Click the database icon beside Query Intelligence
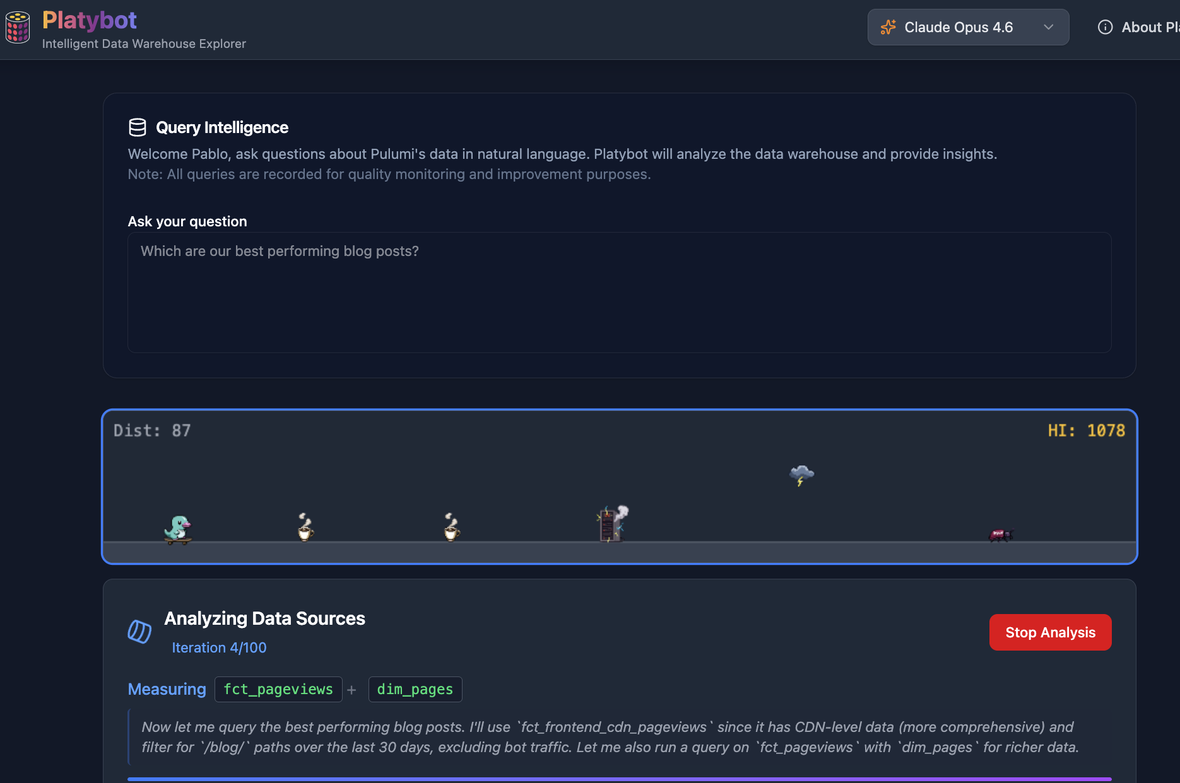 (138, 127)
